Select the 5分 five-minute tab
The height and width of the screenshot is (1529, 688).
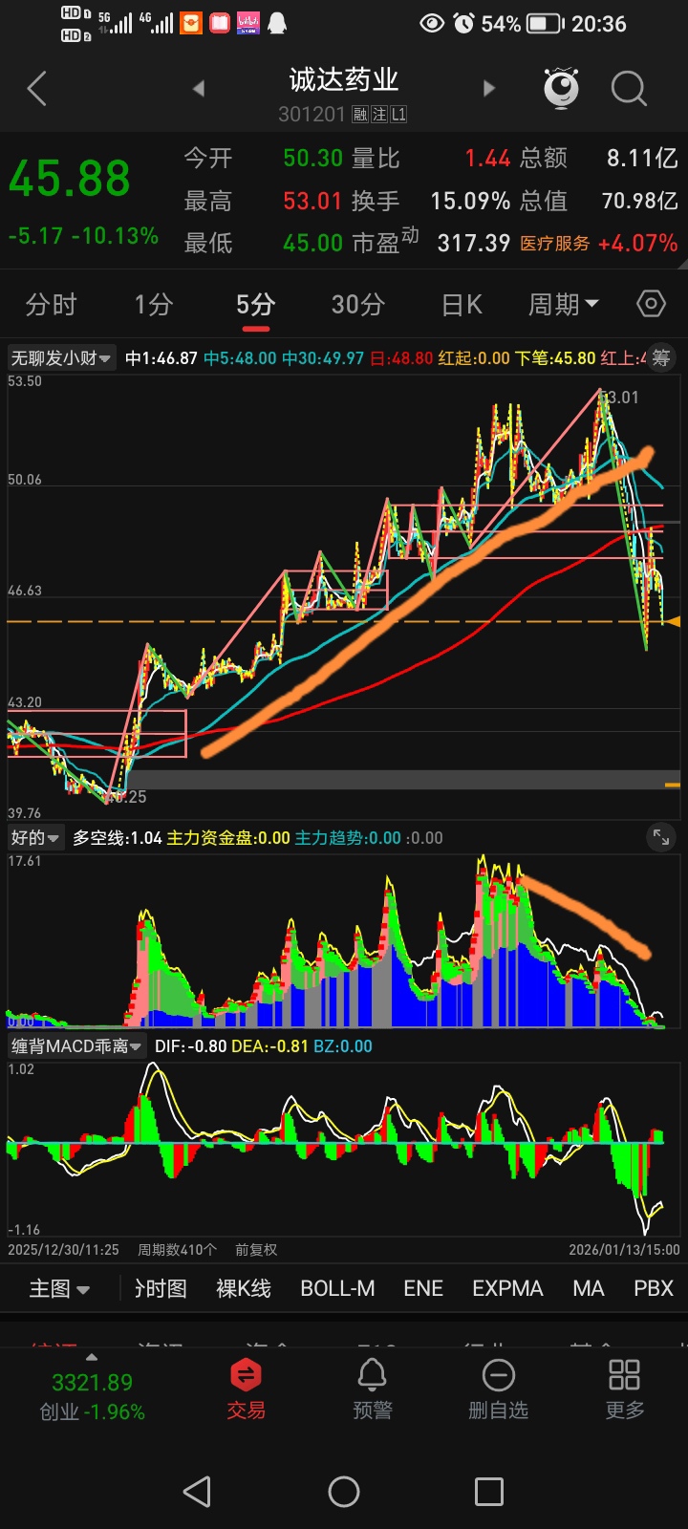point(255,305)
